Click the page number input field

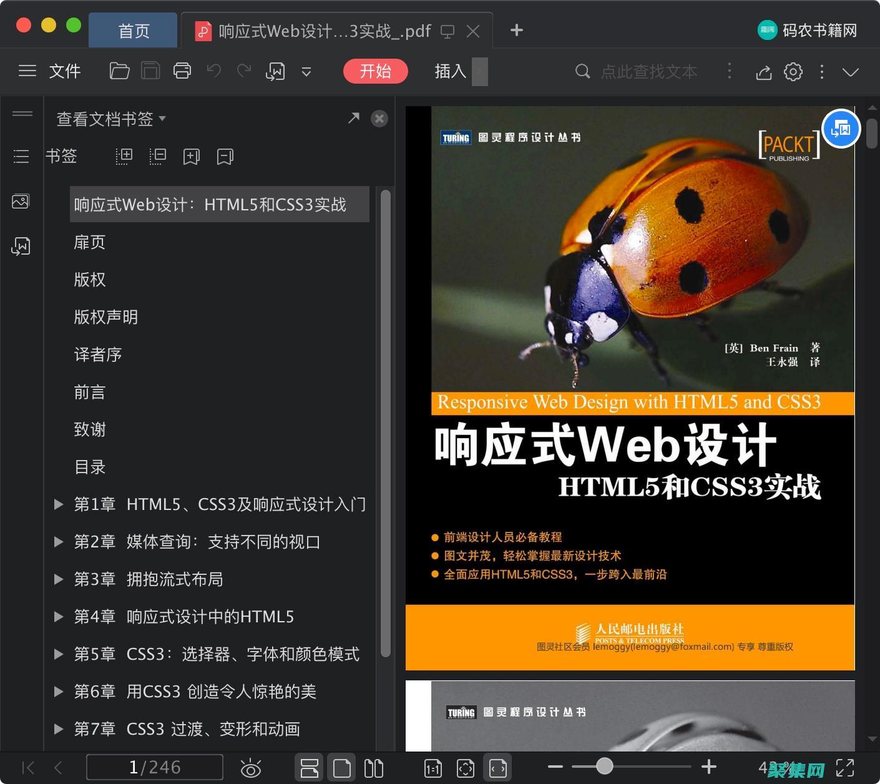[x=154, y=767]
